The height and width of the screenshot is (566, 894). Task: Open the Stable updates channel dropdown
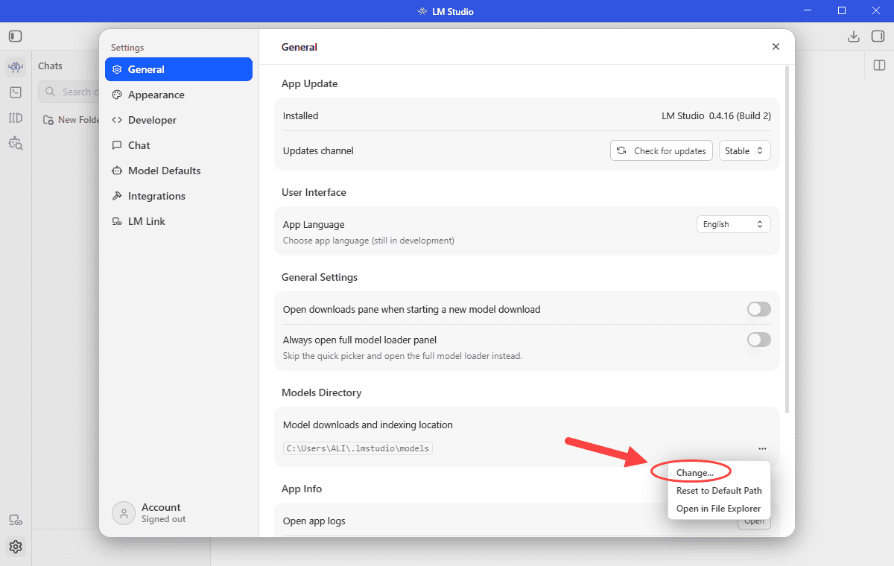click(x=744, y=150)
